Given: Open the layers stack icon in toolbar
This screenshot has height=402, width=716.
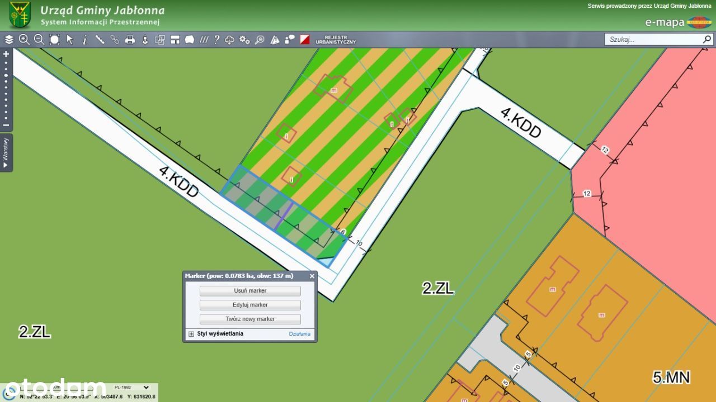Looking at the screenshot, I should tap(9, 40).
